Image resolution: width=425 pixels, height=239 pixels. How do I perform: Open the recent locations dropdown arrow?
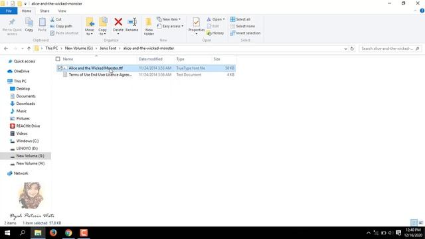pyautogui.click(x=22, y=48)
